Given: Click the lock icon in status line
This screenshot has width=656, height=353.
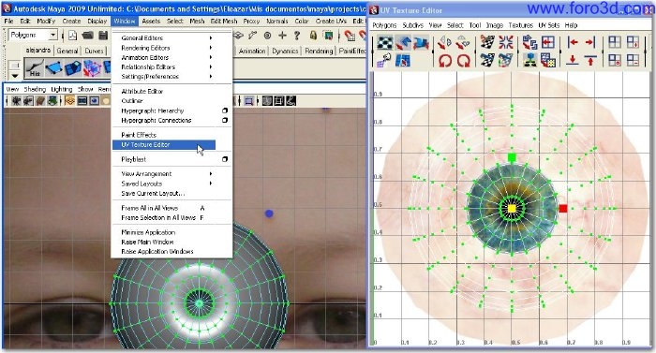Looking at the screenshot, I should [313, 36].
